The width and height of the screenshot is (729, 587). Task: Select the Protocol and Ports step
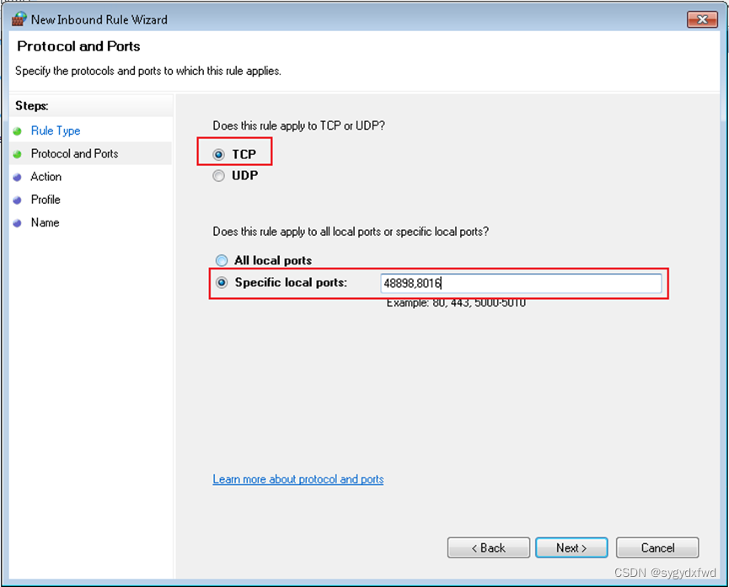pos(74,154)
